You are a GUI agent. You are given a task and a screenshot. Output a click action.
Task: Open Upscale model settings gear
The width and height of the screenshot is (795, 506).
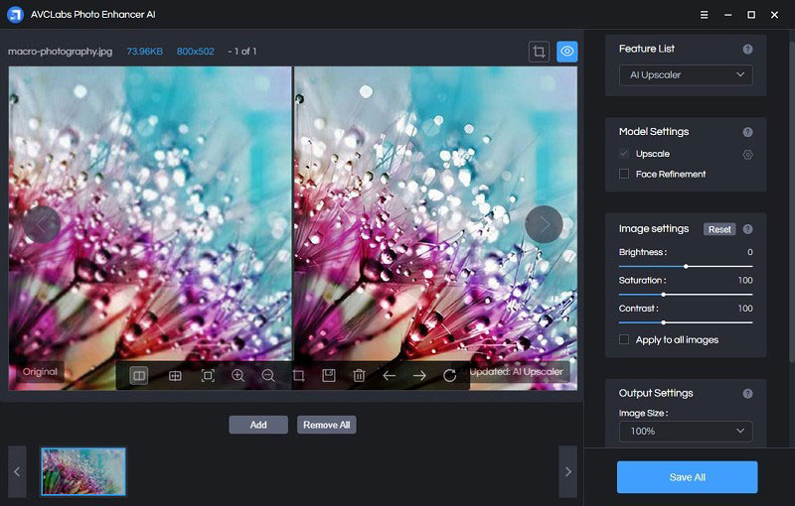[747, 155]
